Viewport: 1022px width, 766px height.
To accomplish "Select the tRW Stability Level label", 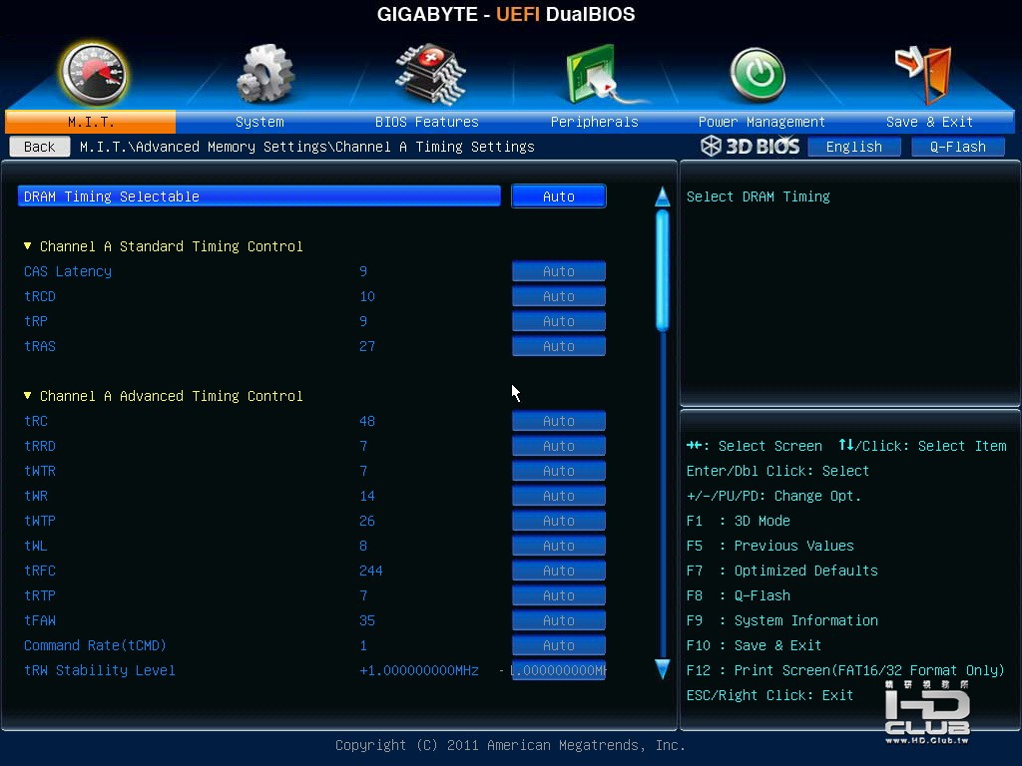I will 100,670.
